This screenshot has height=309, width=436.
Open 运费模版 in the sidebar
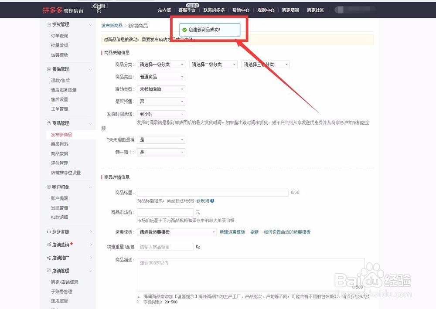[59, 55]
